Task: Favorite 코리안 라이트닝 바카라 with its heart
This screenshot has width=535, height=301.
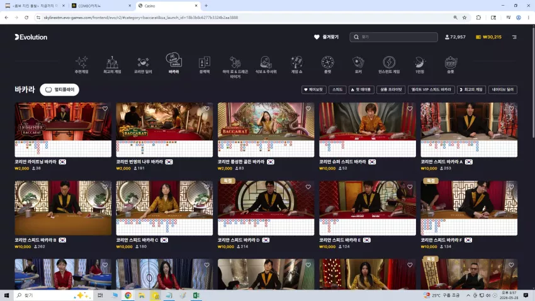Action: click(105, 108)
